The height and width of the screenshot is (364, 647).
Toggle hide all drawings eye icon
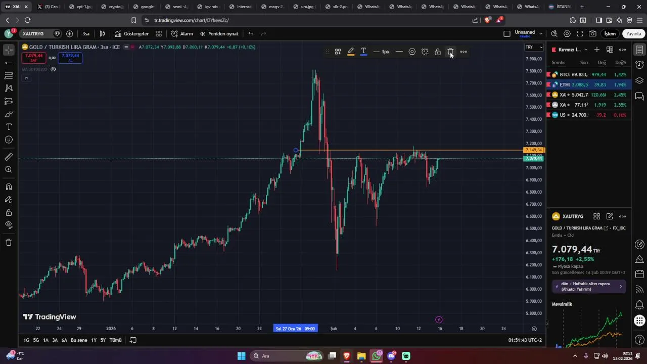9,225
